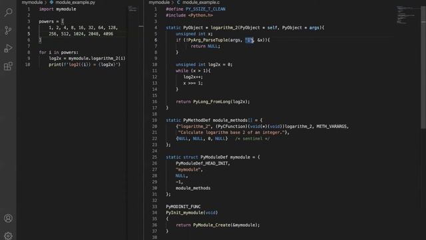
Task: Click 'import mymodule' in Python file
Action: pyautogui.click(x=57, y=9)
